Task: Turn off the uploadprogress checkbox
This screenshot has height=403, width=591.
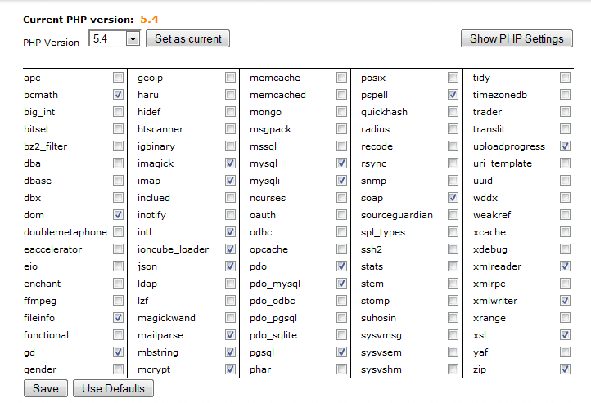Action: [x=565, y=146]
